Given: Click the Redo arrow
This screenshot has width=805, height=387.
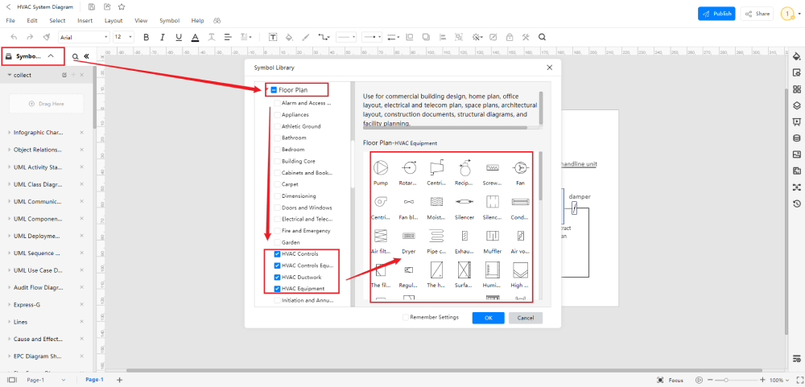Looking at the screenshot, I should tap(30, 37).
